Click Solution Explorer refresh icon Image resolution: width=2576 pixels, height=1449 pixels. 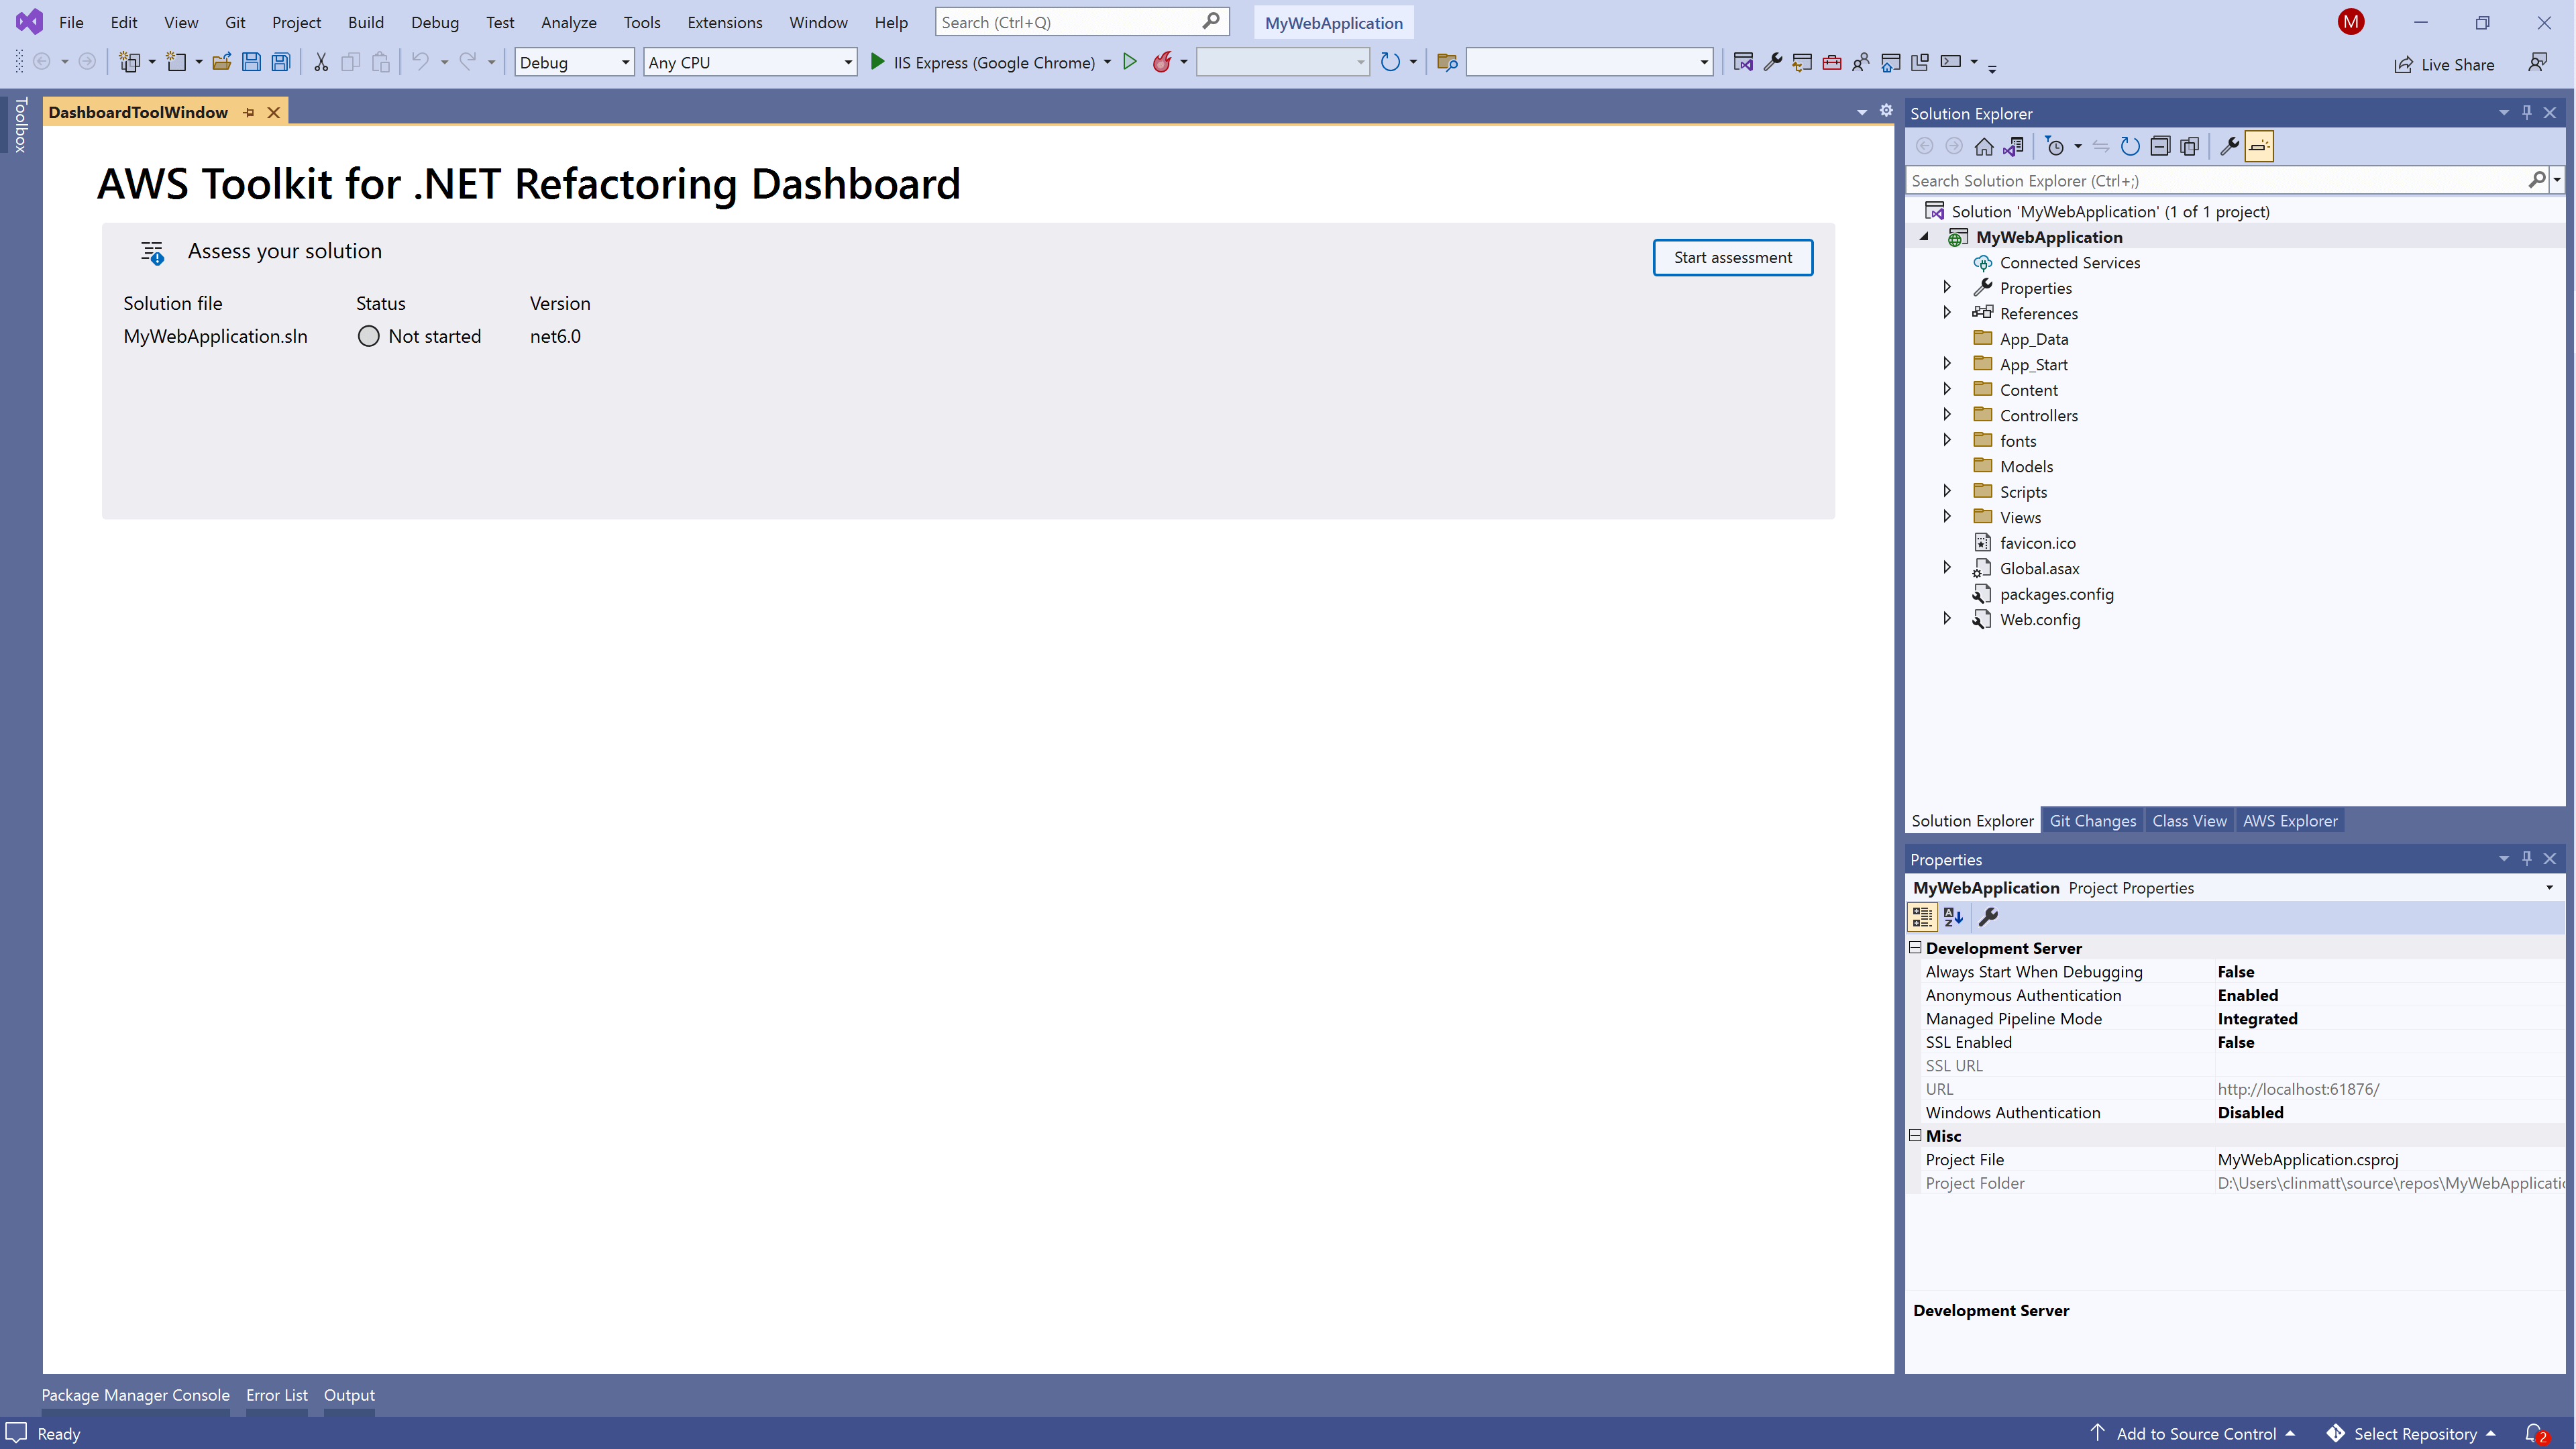pyautogui.click(x=2130, y=147)
